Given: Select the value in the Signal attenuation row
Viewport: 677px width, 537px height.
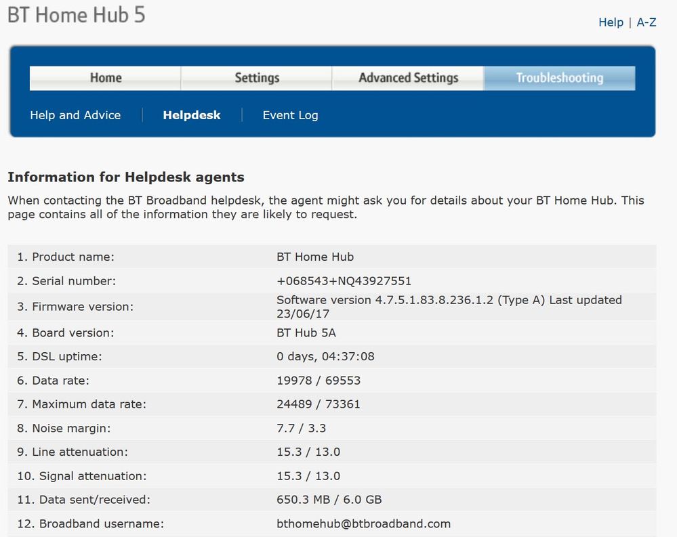Looking at the screenshot, I should (x=308, y=476).
